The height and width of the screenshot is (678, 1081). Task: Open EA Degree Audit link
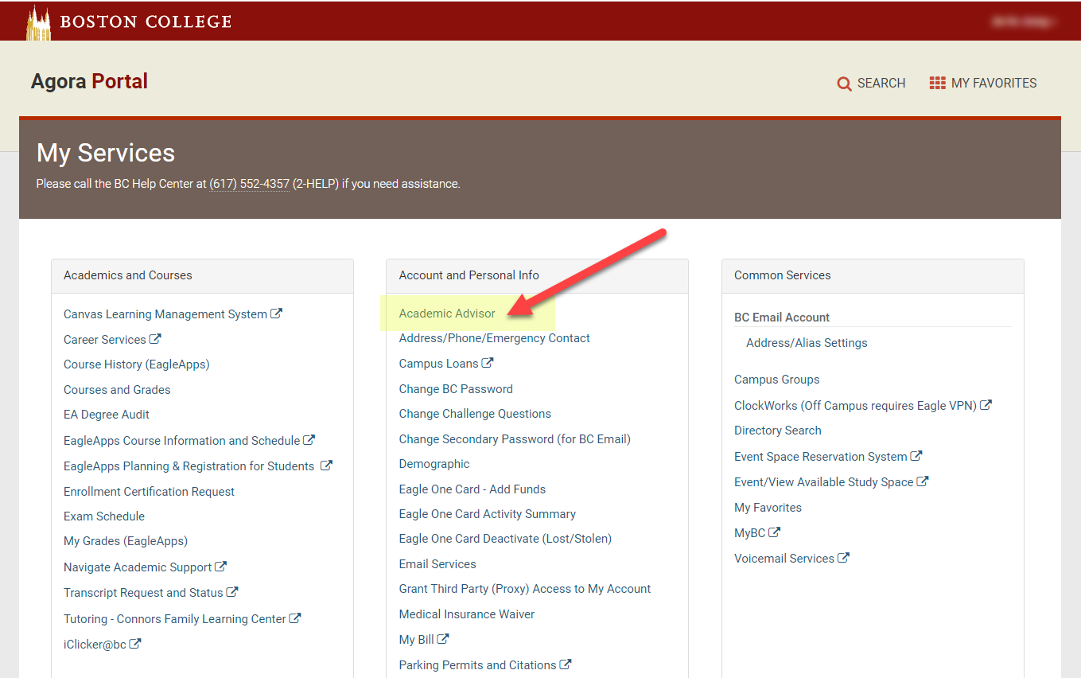(107, 415)
